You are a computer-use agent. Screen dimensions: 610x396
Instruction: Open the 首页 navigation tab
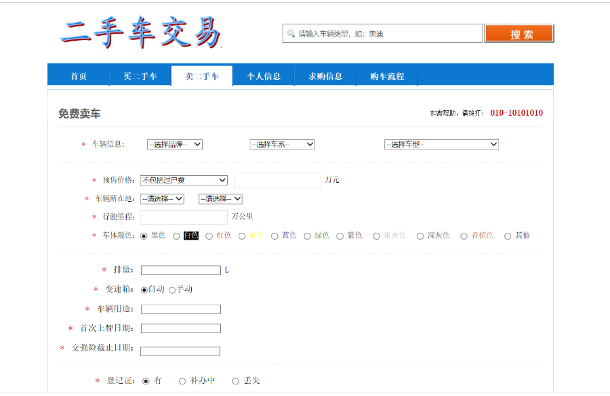pos(79,76)
